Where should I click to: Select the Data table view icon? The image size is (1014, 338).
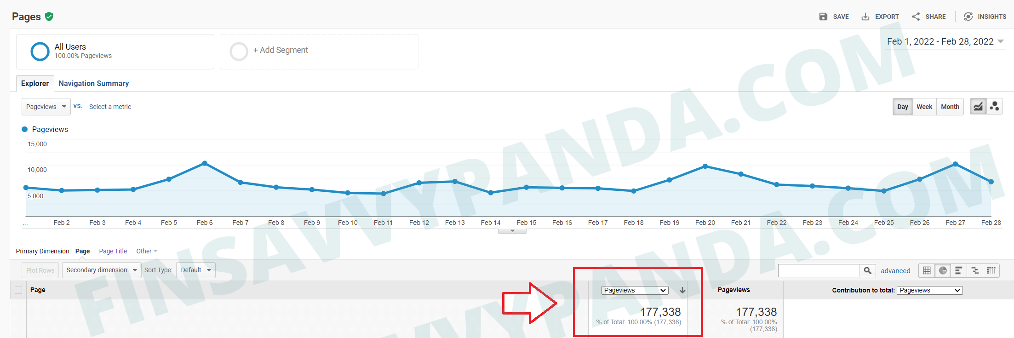pyautogui.click(x=927, y=271)
